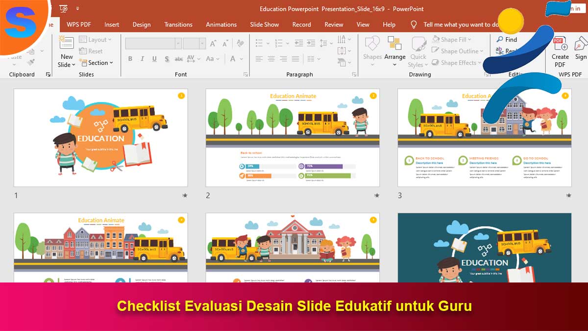Click the Tell Me lightbulb icon

(414, 25)
